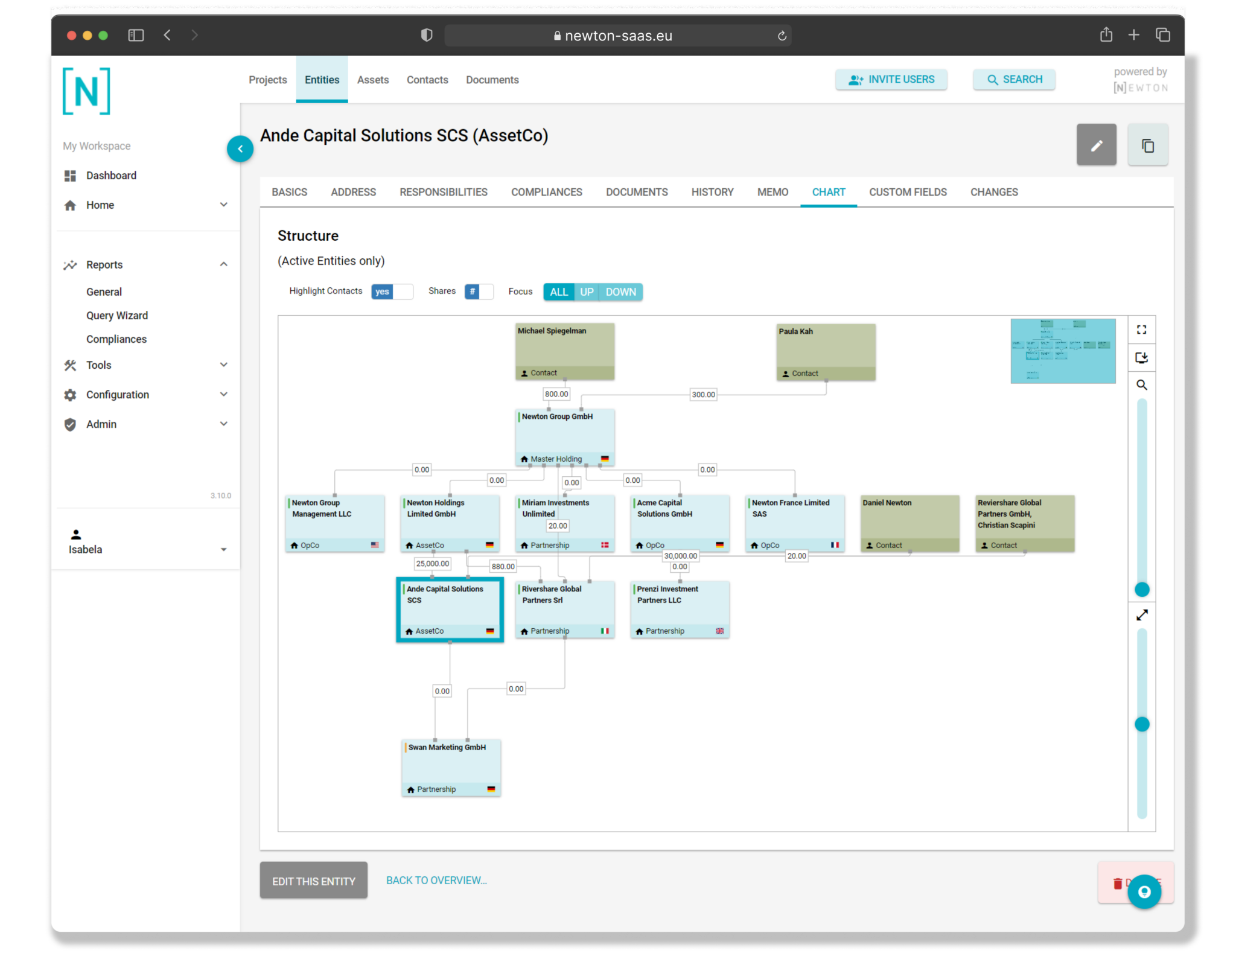Toggle Highlight Contacts yes switch
Viewport: 1236px width, 959px height.
(x=390, y=292)
